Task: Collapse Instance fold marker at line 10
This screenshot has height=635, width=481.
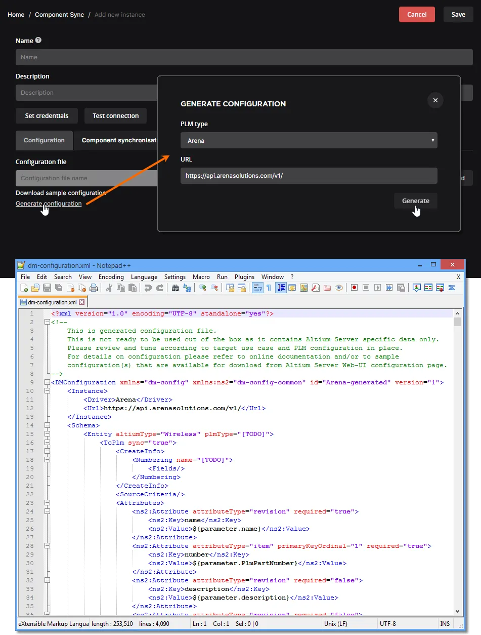Action: pyautogui.click(x=47, y=391)
